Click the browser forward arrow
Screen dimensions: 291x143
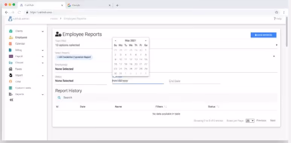[13, 12]
